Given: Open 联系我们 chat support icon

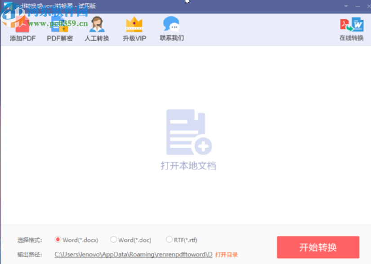Looking at the screenshot, I should (x=171, y=28).
